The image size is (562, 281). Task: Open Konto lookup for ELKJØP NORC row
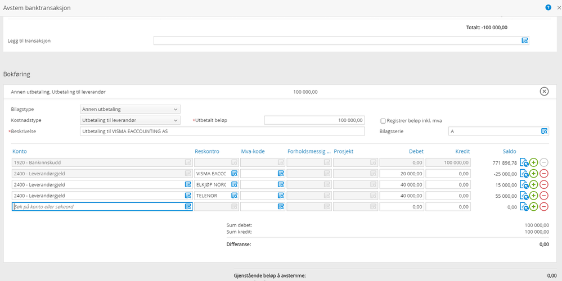coord(188,185)
